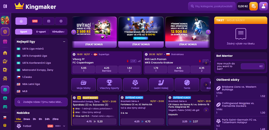Select the 24h time filter
Screen dimensions: 269x130
coord(47,119)
